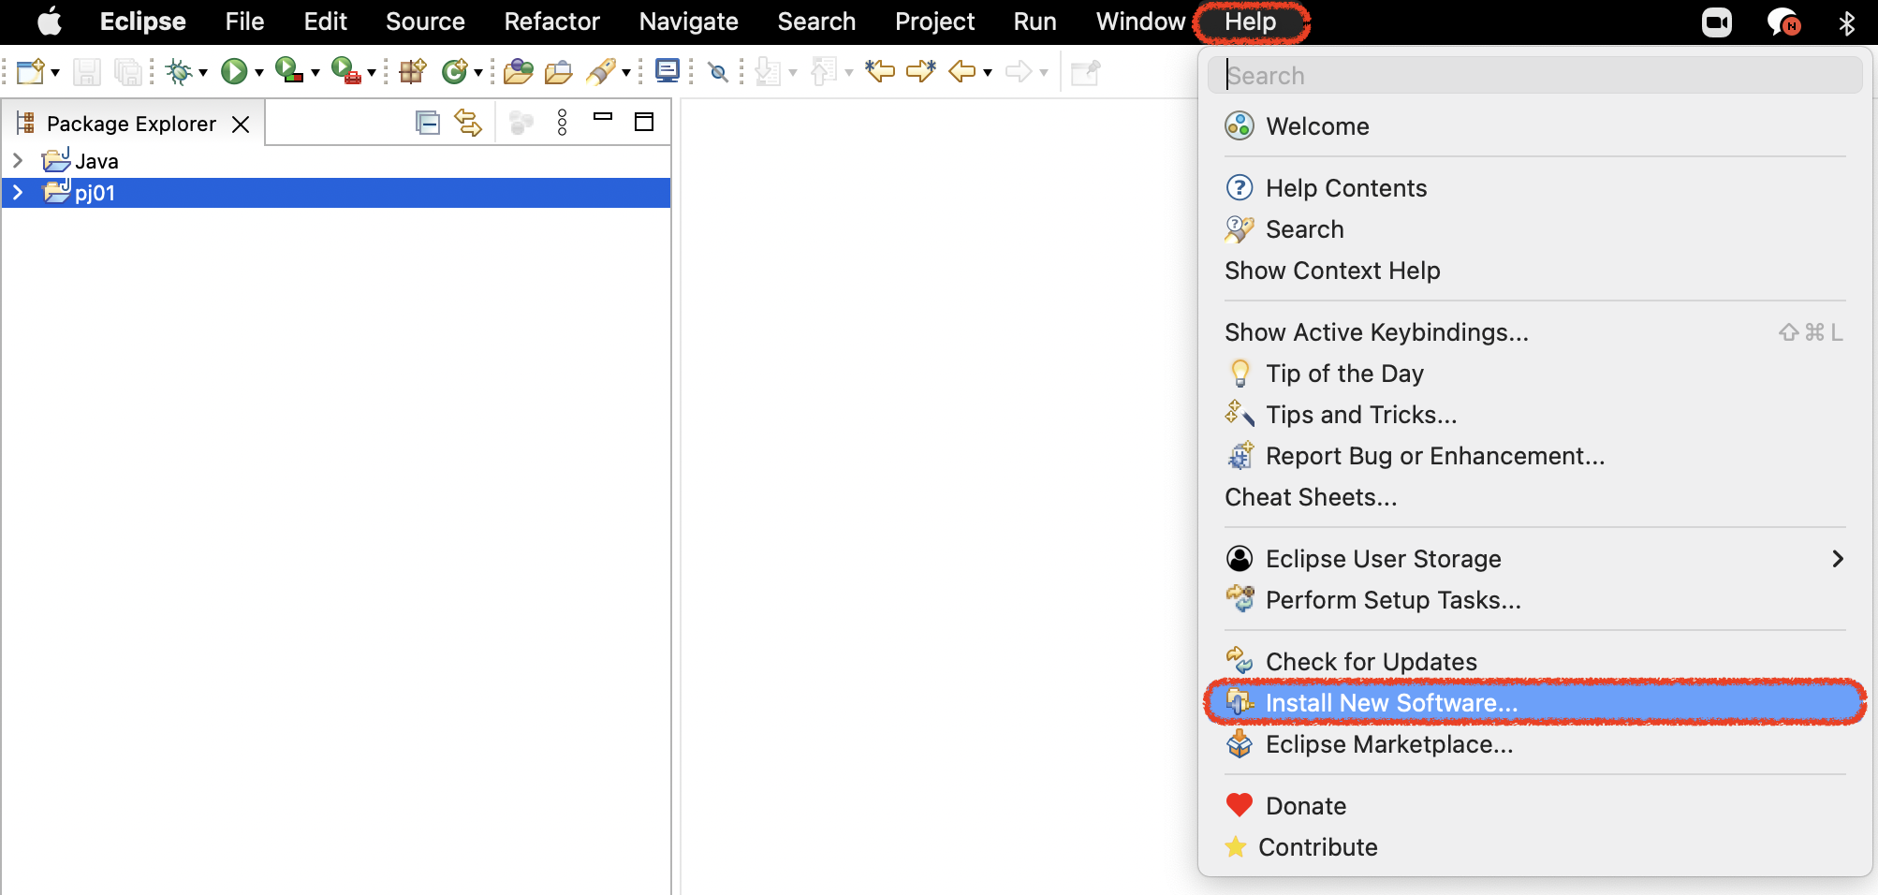This screenshot has width=1878, height=895.
Task: Click the Focus on Active Task icon
Action: (x=521, y=123)
